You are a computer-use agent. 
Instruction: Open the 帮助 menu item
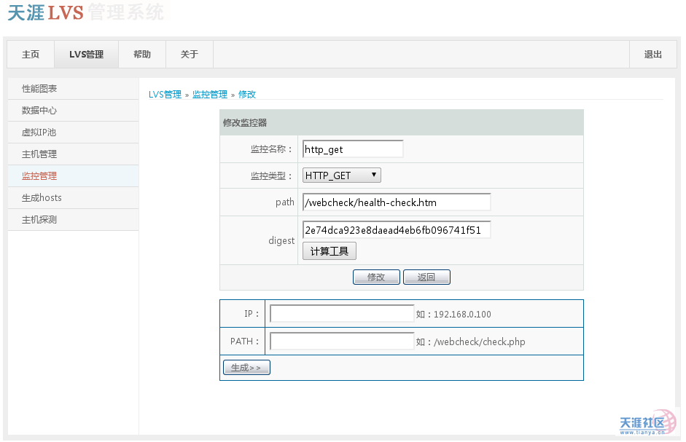tap(142, 55)
